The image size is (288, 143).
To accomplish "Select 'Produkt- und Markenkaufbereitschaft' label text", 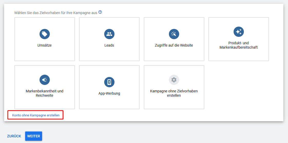I will 239,45.
